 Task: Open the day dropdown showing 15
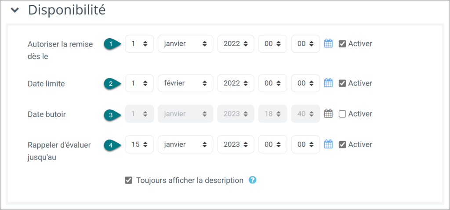click(139, 144)
